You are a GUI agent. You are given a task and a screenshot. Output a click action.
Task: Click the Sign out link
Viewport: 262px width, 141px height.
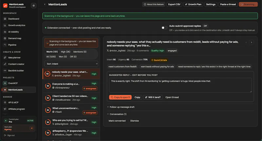coord(9,135)
